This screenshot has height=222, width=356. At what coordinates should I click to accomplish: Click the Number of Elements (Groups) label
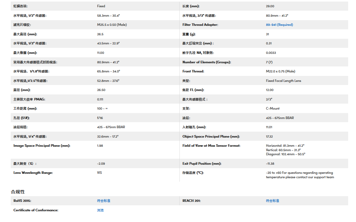[206, 62]
